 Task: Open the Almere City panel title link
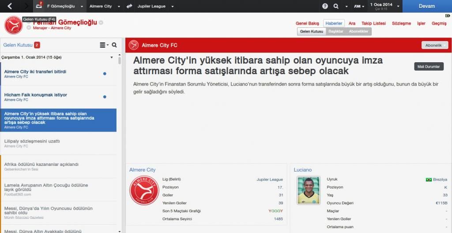point(142,170)
